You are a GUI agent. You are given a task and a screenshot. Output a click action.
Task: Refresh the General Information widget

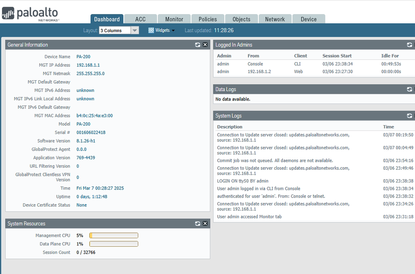coord(198,45)
